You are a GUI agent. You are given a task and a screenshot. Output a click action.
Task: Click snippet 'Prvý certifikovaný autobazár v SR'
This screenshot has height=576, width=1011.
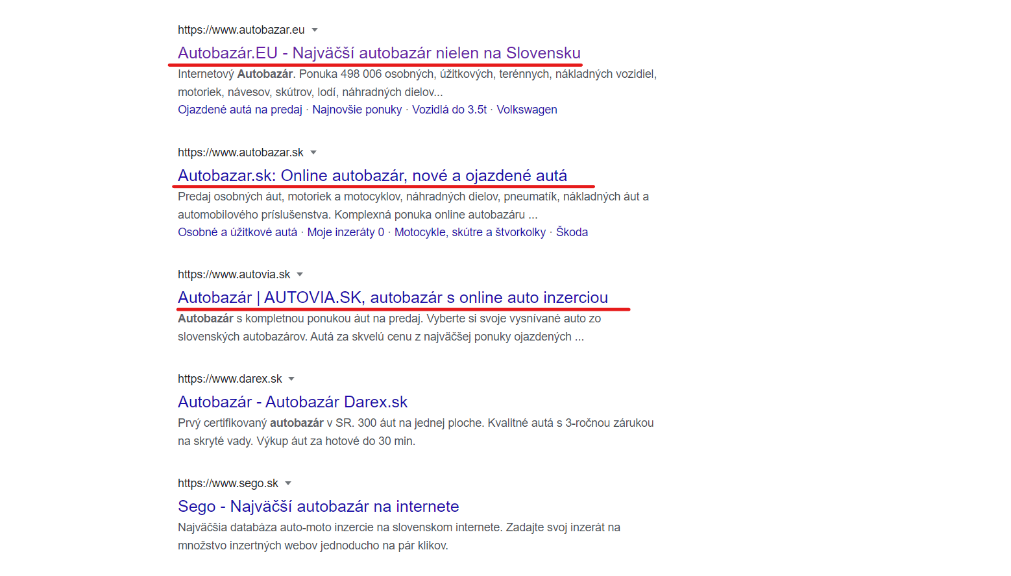pyautogui.click(x=416, y=432)
